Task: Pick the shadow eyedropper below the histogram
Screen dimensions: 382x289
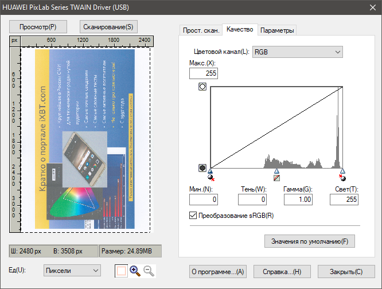Action: [211, 178]
